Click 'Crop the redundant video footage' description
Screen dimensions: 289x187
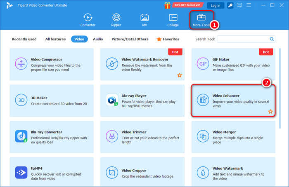point(147,176)
